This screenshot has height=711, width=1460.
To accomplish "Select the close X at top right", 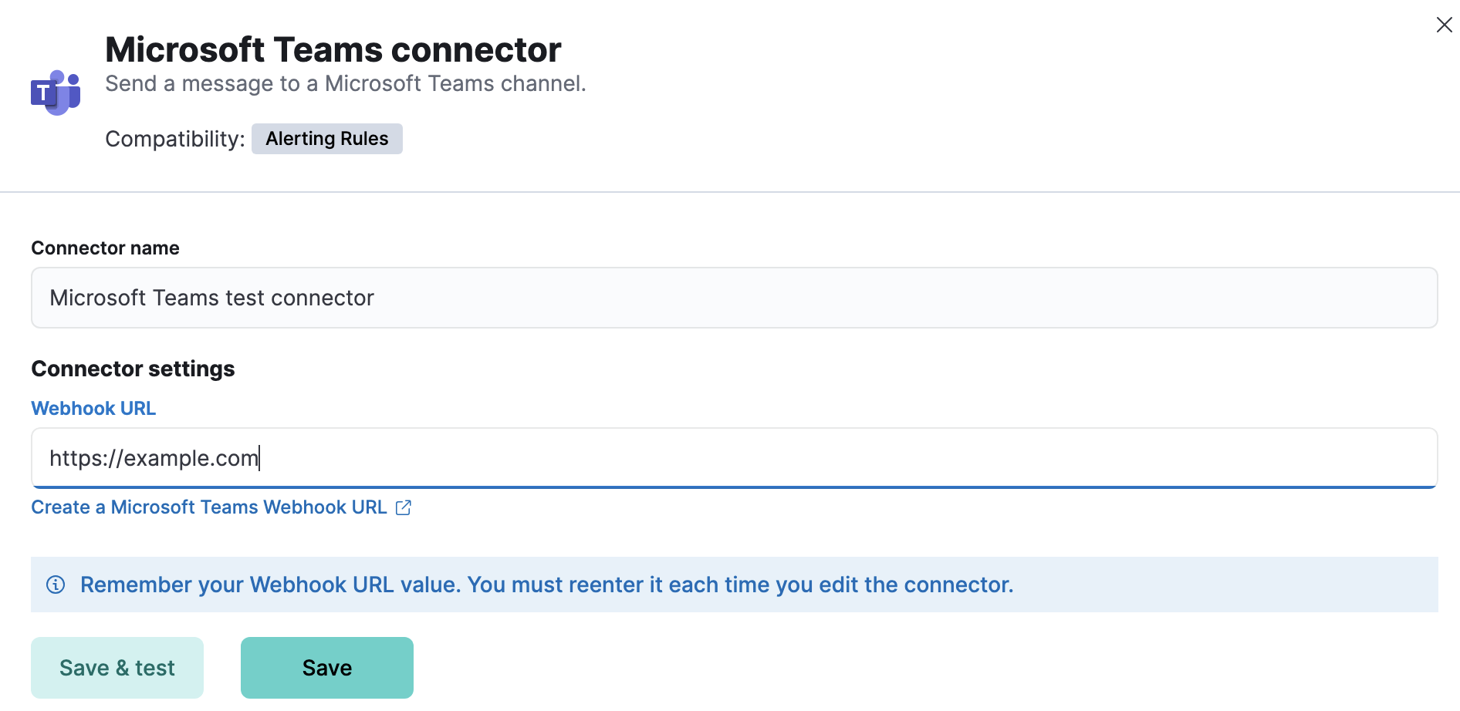I will (x=1444, y=24).
